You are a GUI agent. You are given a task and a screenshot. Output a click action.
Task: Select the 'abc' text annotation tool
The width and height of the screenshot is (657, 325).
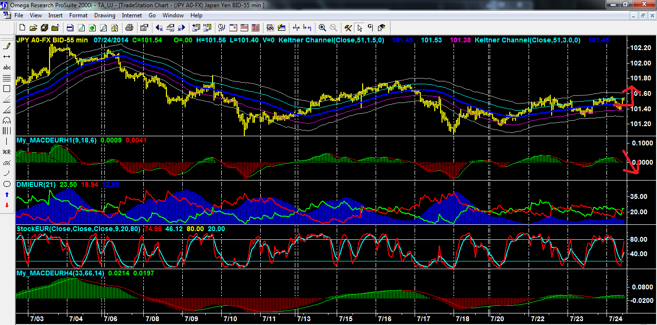point(7,67)
